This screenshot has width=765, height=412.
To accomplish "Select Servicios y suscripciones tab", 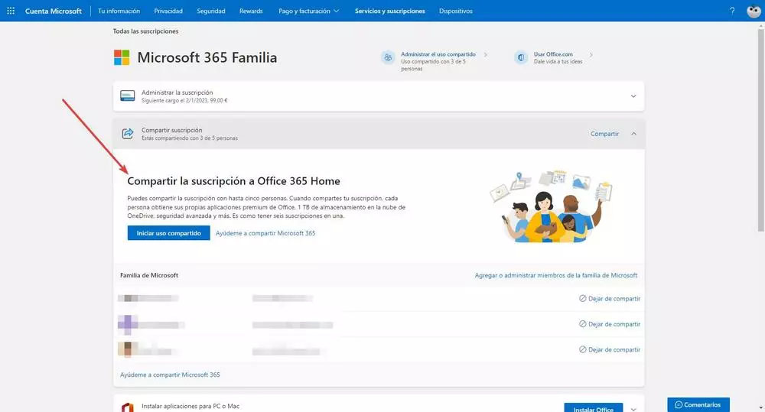I will (x=390, y=11).
